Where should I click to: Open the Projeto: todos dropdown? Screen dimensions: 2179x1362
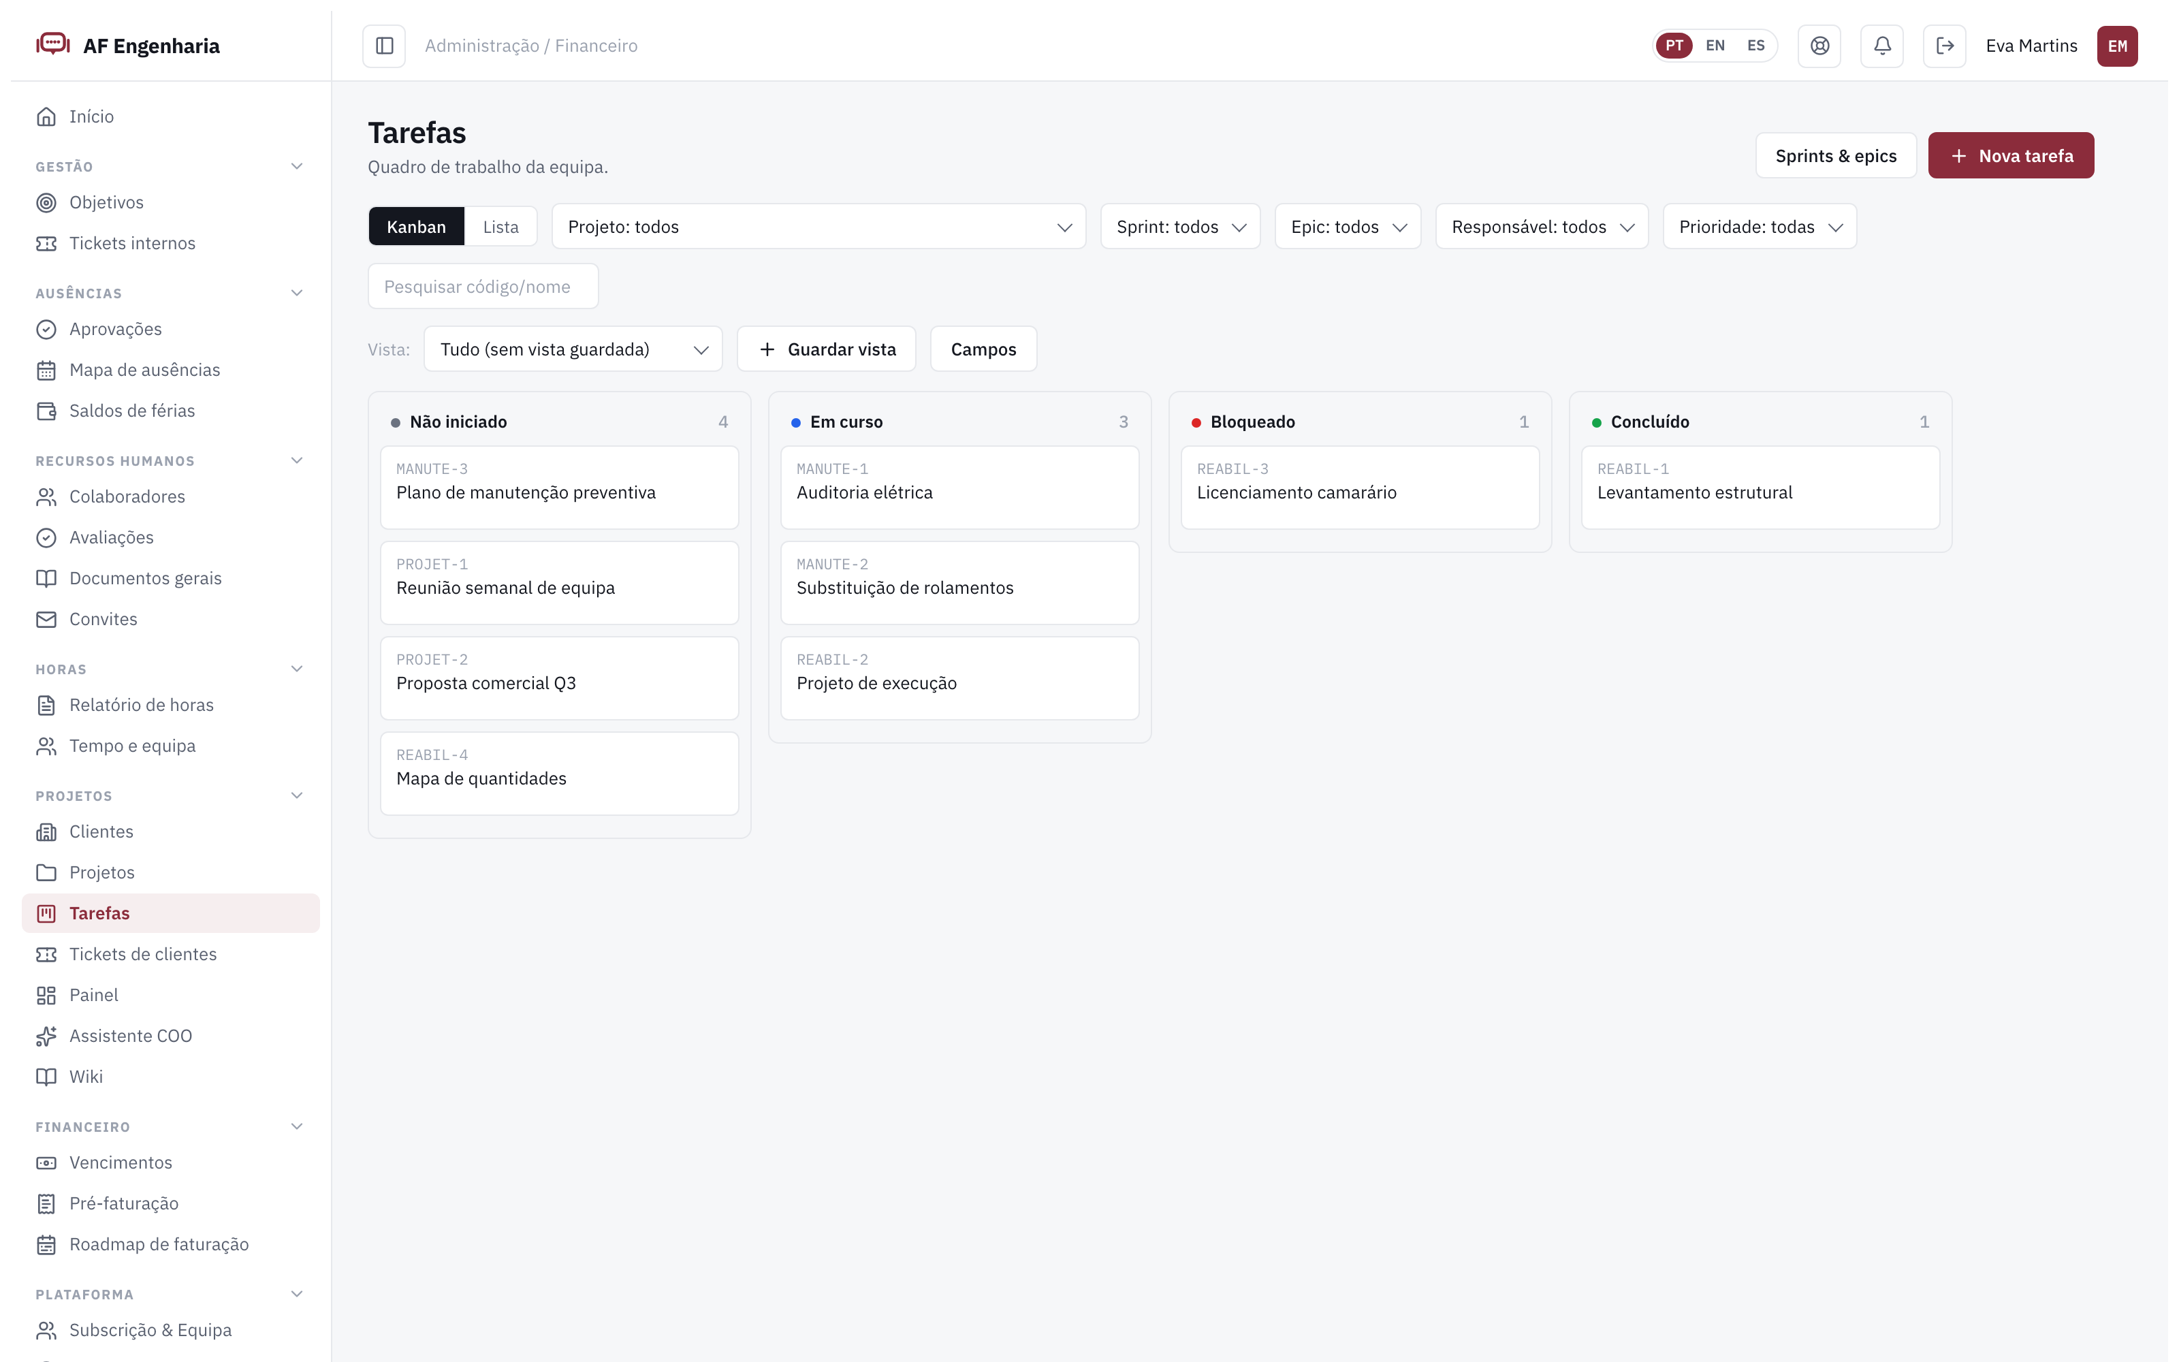click(818, 227)
